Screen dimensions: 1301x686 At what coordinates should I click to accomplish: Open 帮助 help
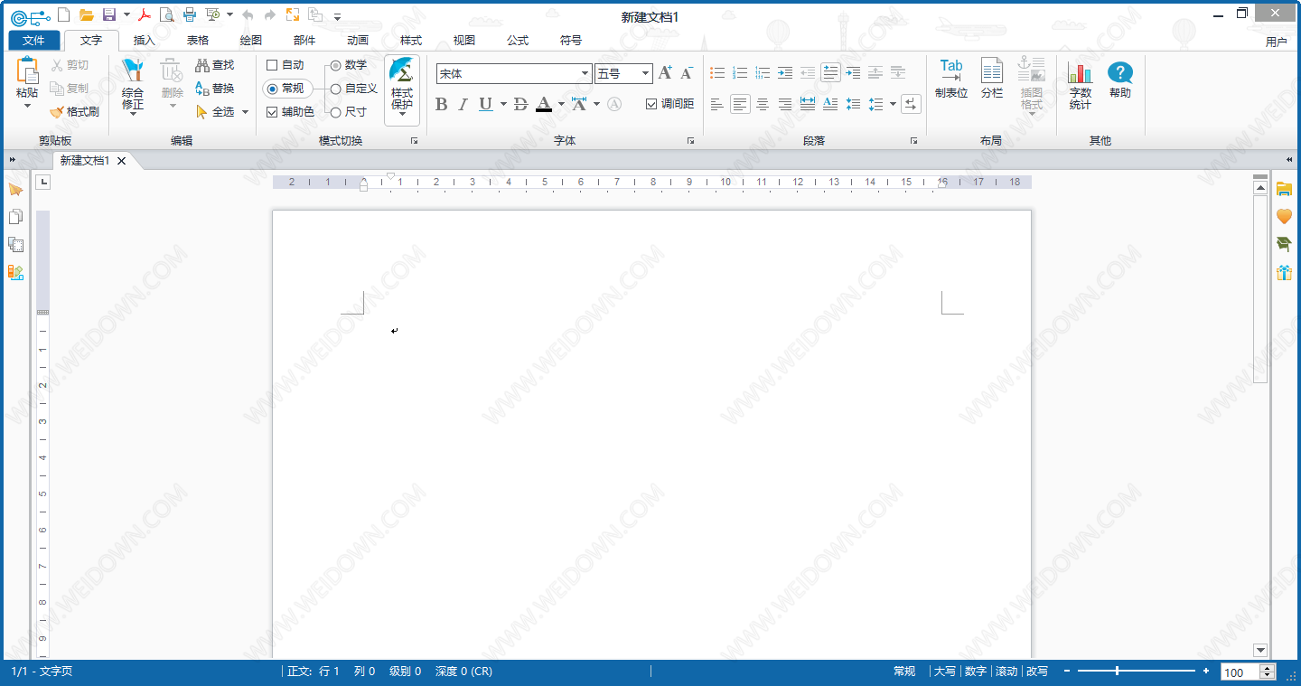click(x=1120, y=80)
